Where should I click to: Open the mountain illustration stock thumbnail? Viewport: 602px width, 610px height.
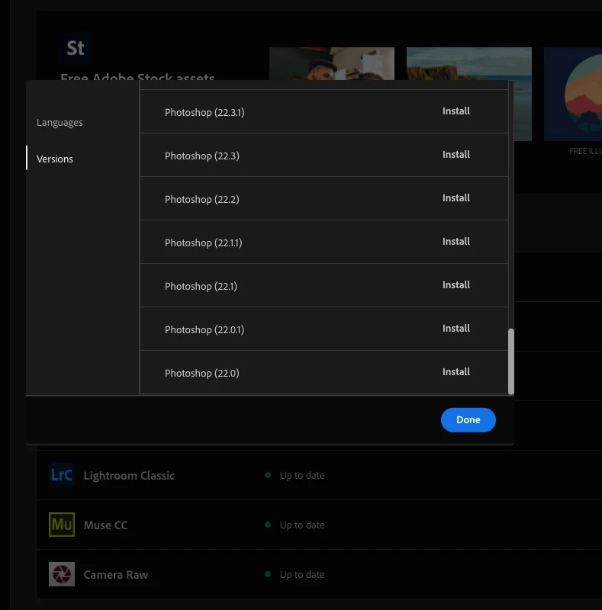[573, 94]
